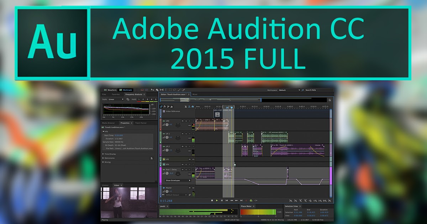
Task: Solo the Rear 1 Delay track
Action: 185,170
